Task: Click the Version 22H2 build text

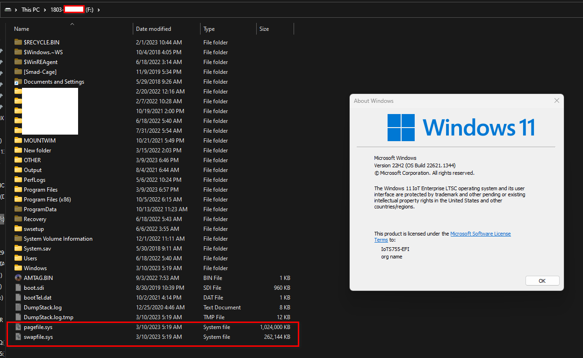Action: click(x=415, y=165)
